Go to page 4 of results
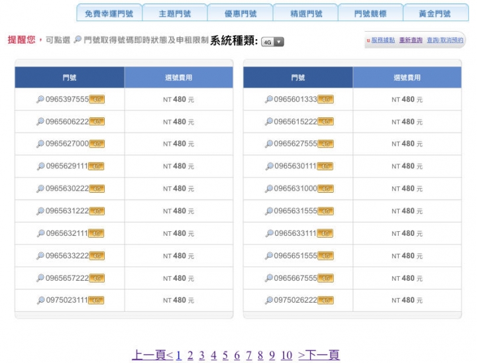 click(x=214, y=356)
